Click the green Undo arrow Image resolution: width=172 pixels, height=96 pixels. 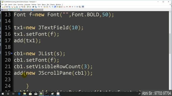pyautogui.click(x=28, y=7)
